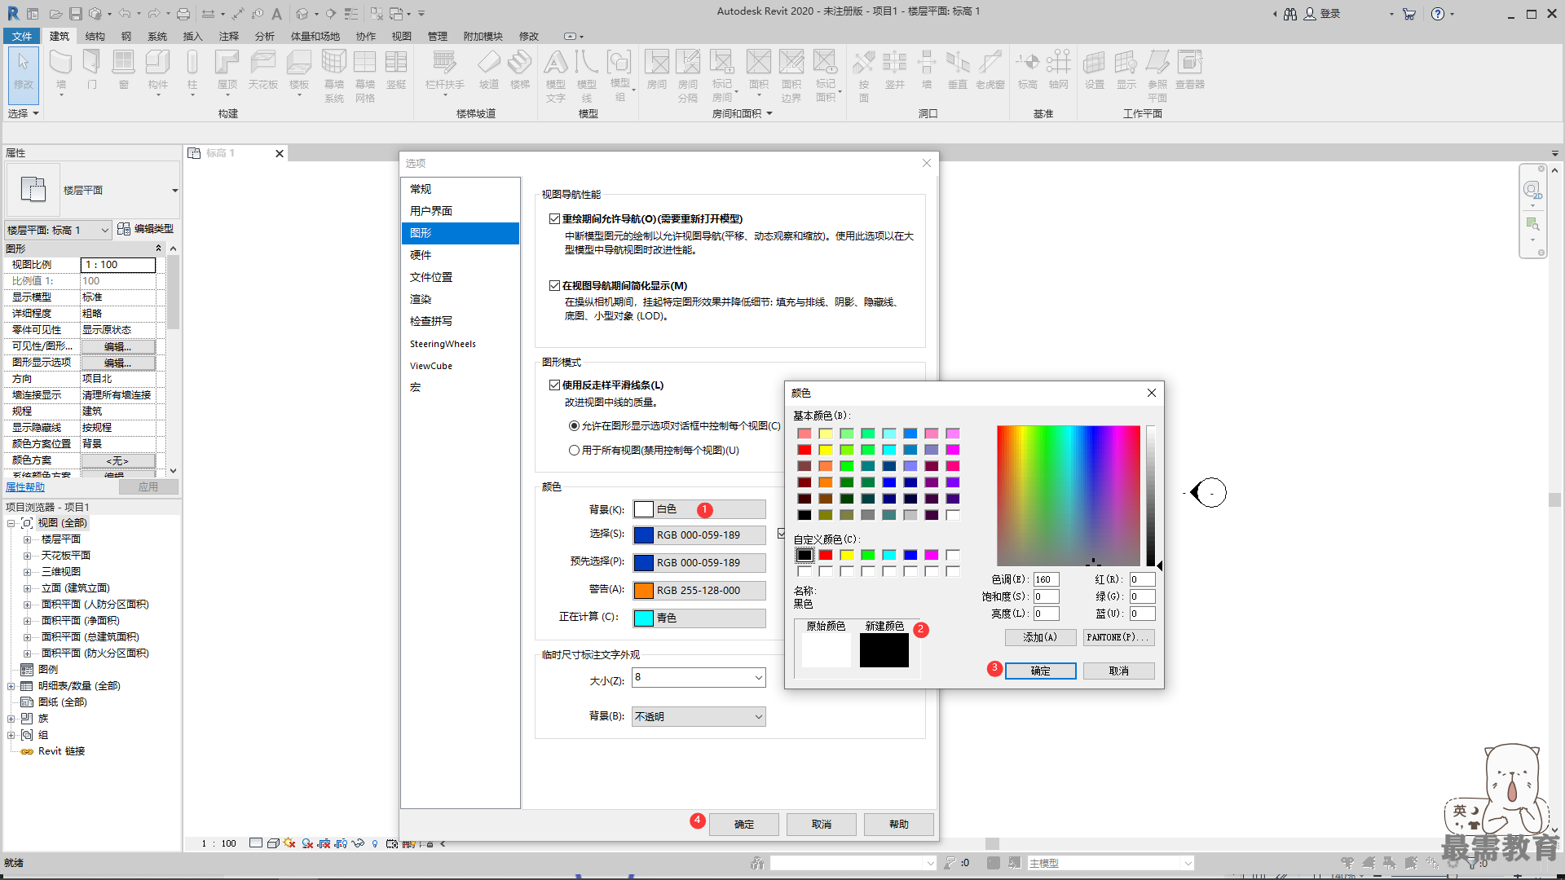Open the work plane Viewer tool
This screenshot has height=880, width=1565.
(x=1190, y=70)
